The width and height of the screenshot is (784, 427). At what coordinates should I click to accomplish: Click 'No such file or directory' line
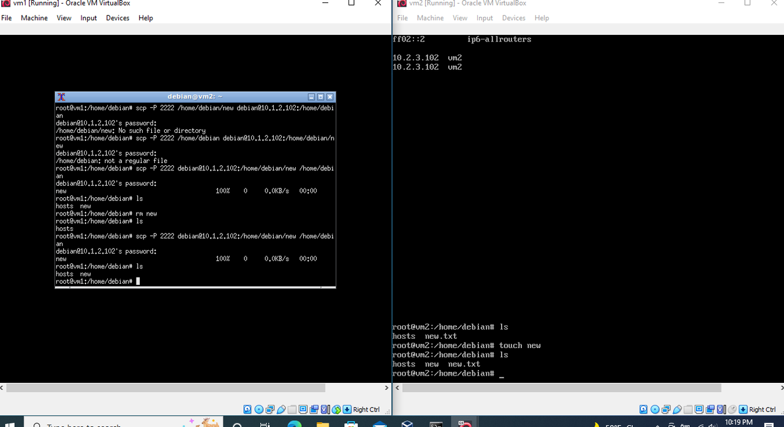(130, 130)
